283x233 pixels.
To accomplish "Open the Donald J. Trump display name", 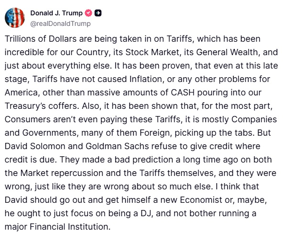I will tap(56, 13).
